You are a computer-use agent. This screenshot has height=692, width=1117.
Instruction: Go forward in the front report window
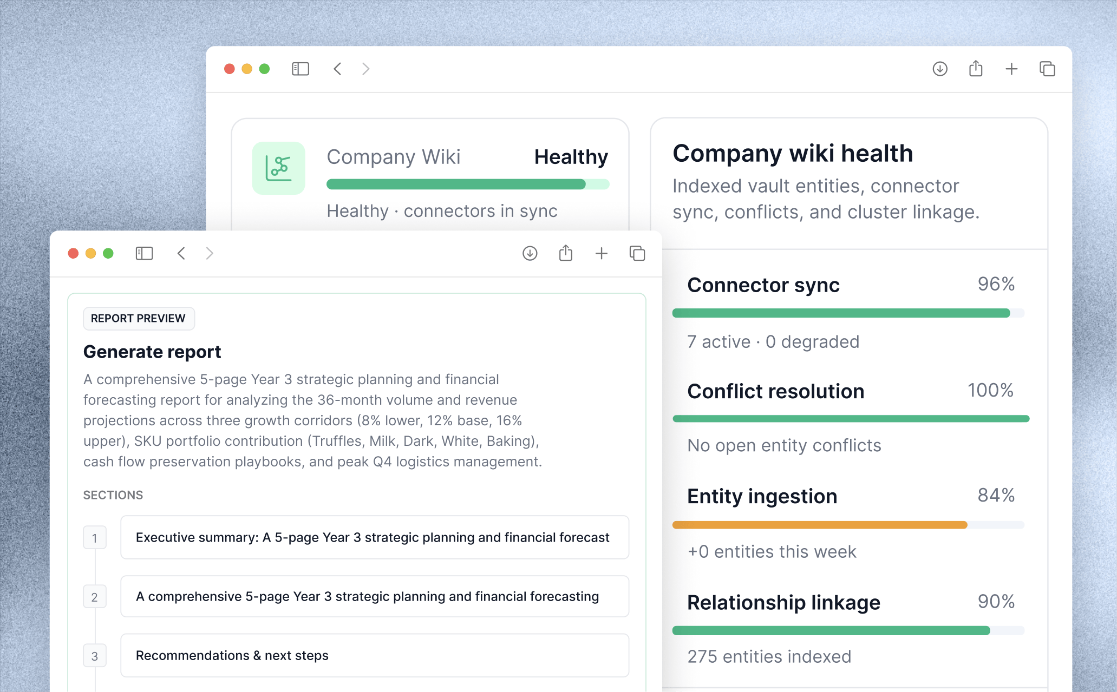pos(210,253)
